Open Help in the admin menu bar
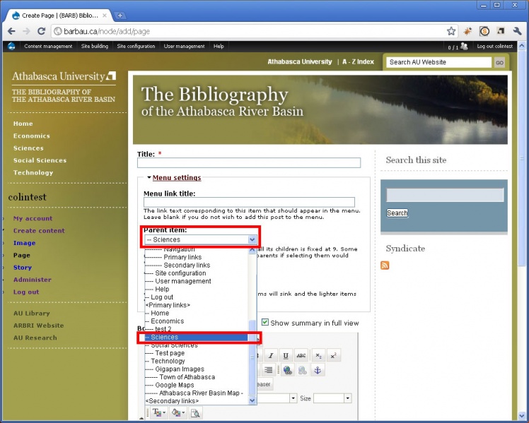This screenshot has width=529, height=423. coord(219,46)
